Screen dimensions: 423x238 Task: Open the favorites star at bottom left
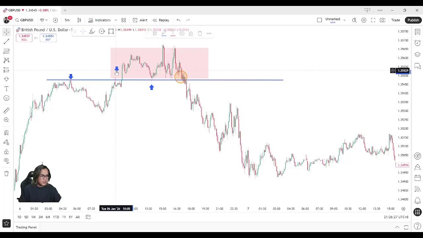6,224
